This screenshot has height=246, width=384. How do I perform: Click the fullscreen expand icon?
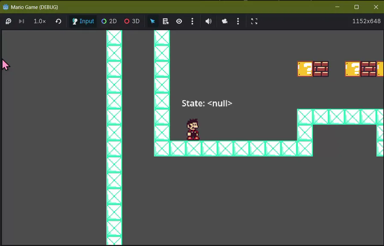click(x=254, y=21)
